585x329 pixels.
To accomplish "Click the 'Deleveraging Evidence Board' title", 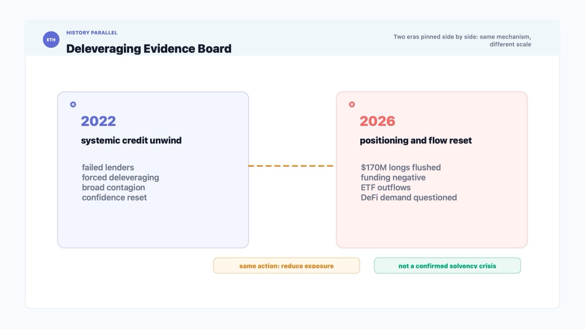I will point(149,49).
